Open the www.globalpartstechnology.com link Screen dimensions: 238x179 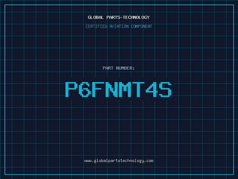point(119,161)
